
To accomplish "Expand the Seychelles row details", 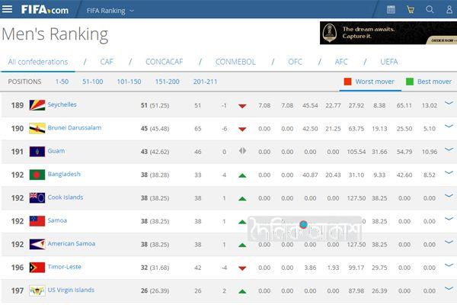I will pos(448,104).
